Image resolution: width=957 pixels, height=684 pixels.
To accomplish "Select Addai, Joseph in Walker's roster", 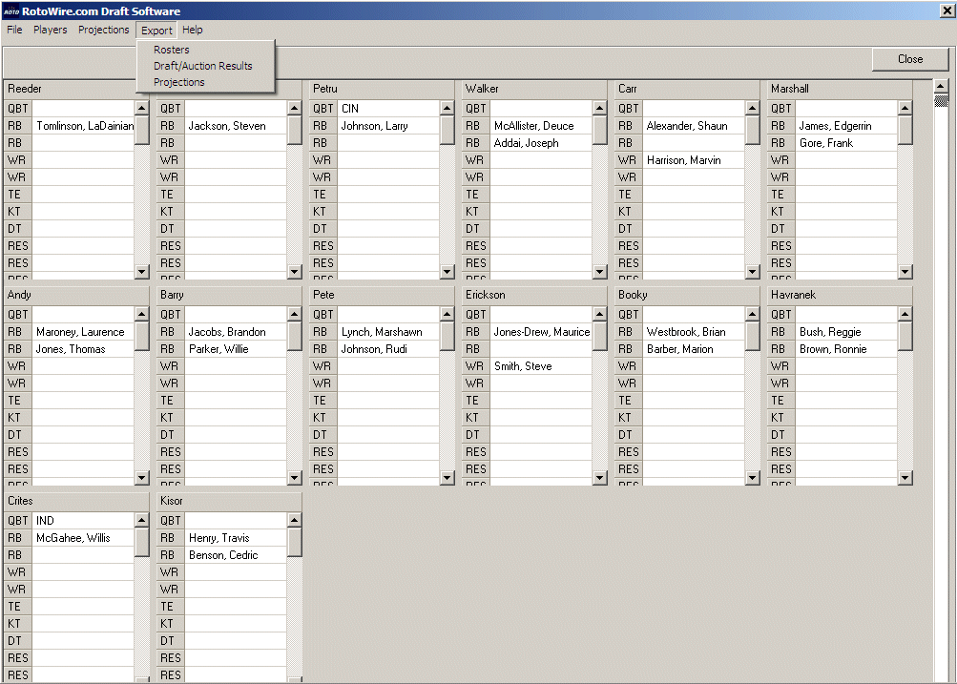I will click(x=541, y=143).
